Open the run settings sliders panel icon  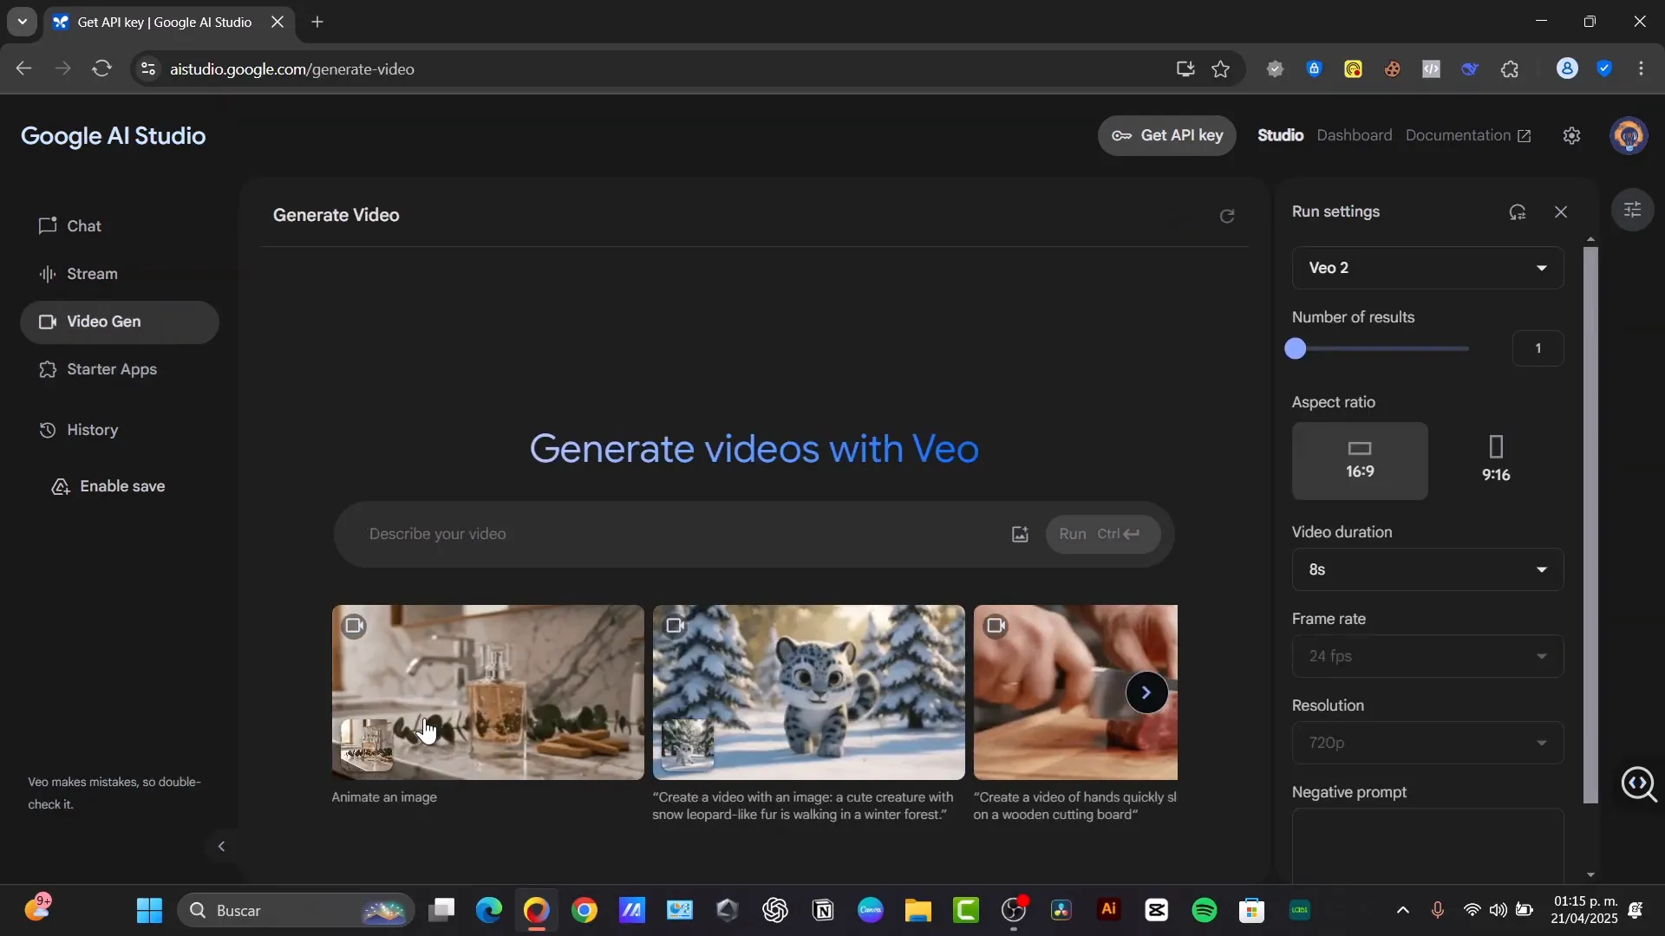click(x=1634, y=209)
